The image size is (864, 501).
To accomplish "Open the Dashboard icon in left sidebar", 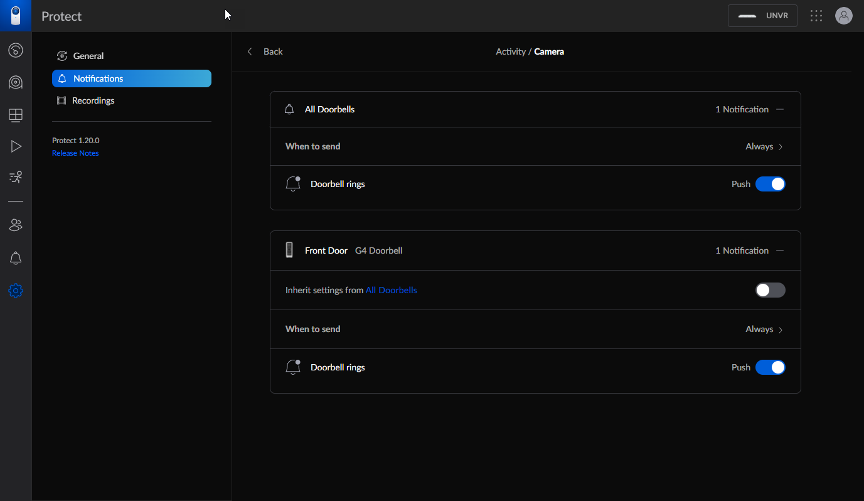I will 16,50.
